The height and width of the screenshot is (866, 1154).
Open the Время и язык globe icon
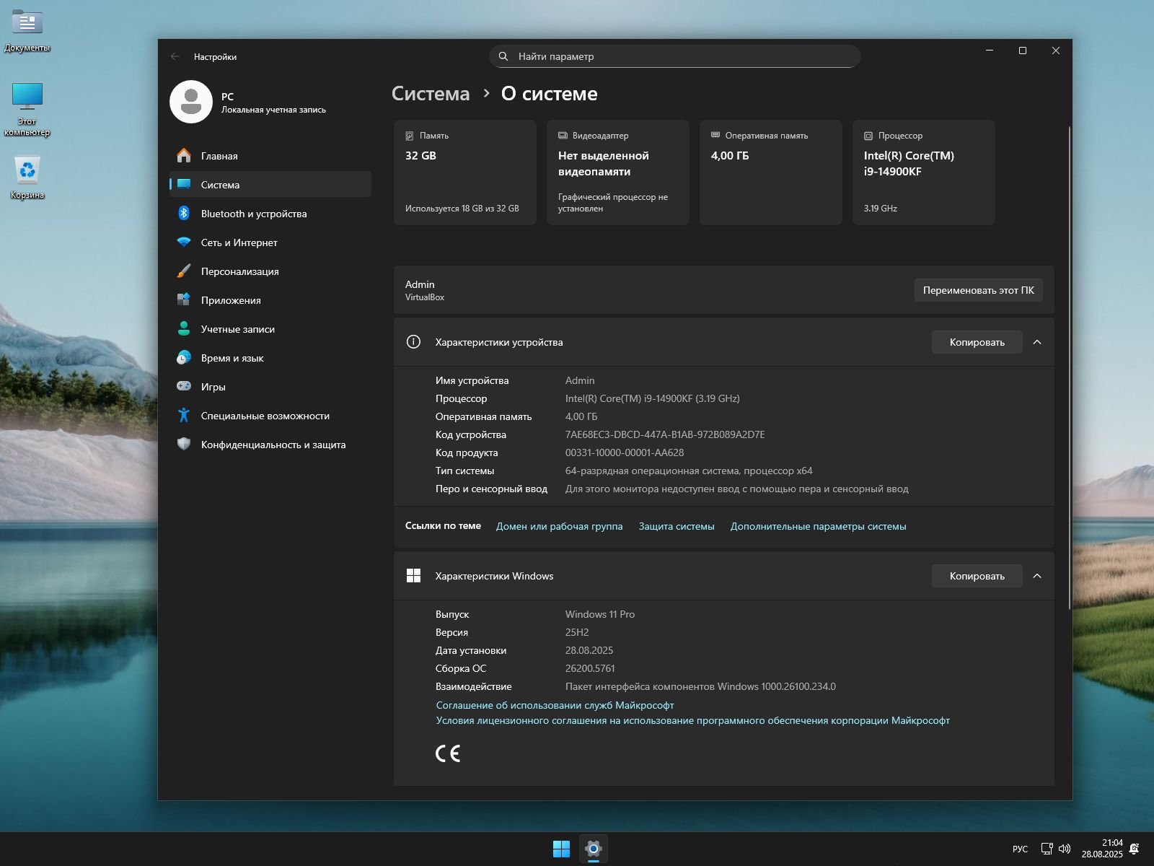tap(184, 358)
